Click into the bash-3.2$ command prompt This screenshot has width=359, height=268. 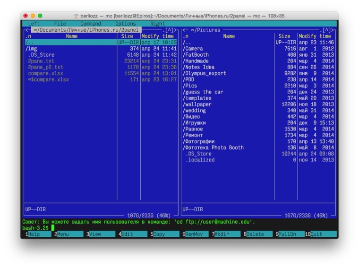coord(180,228)
